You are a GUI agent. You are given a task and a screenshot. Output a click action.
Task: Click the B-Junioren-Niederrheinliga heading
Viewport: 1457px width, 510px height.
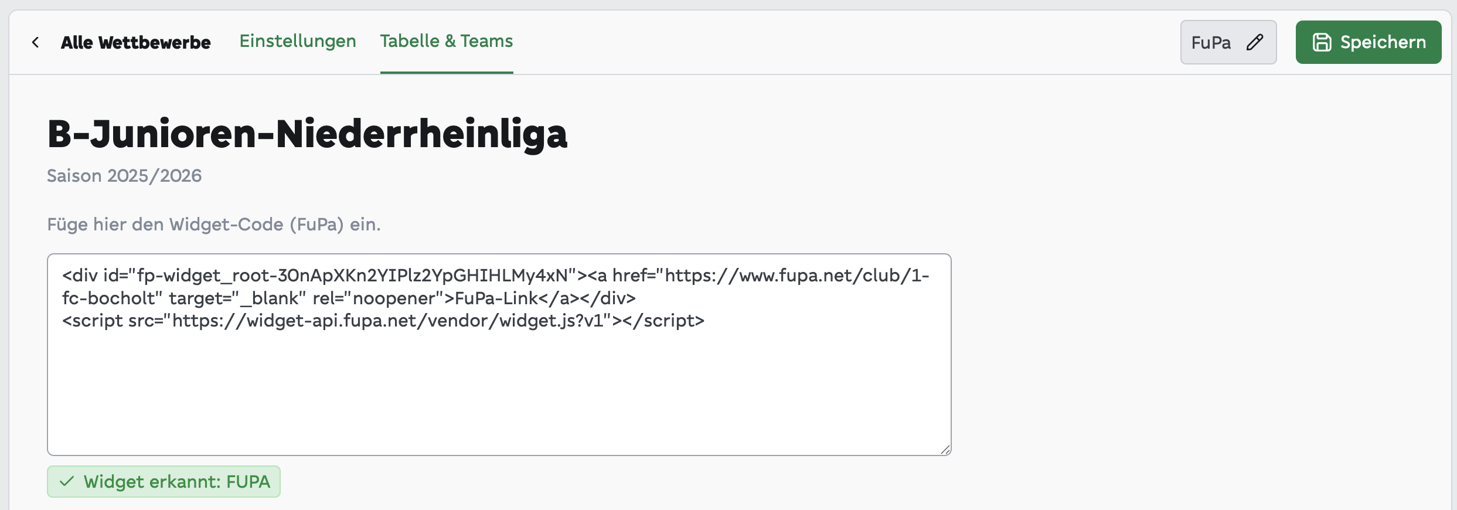pos(307,134)
